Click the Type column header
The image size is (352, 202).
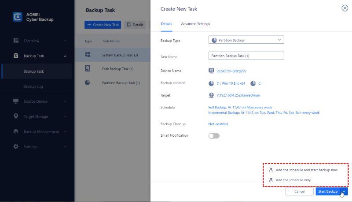pyautogui.click(x=88, y=41)
